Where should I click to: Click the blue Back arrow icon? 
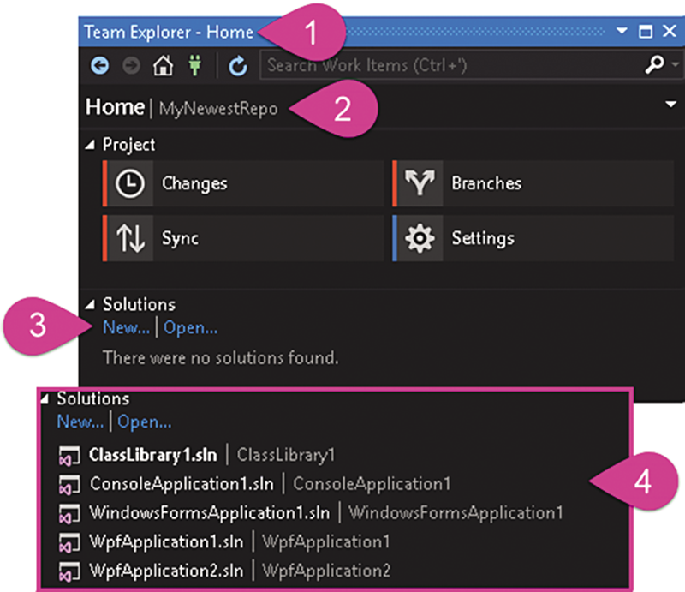(99, 66)
